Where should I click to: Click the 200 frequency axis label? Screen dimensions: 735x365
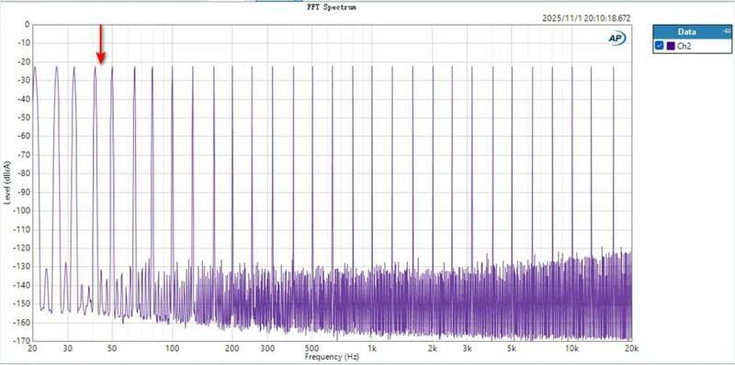[x=232, y=348]
